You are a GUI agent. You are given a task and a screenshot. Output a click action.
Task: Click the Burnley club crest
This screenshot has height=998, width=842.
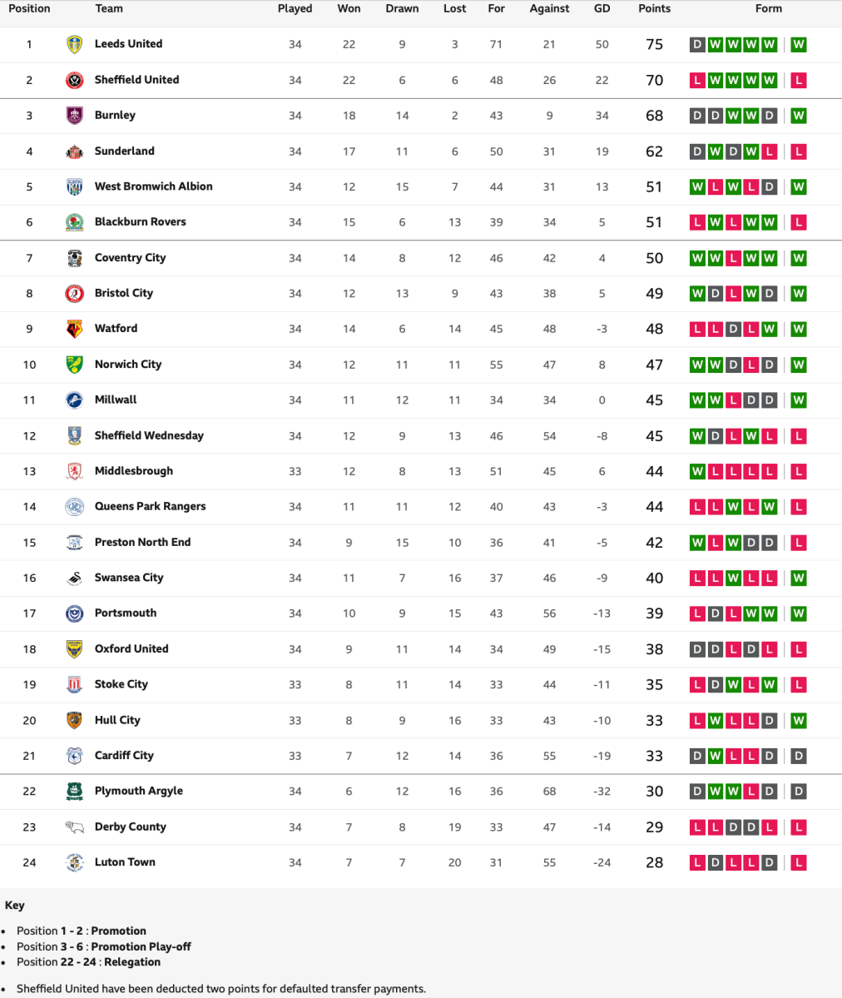coord(75,116)
